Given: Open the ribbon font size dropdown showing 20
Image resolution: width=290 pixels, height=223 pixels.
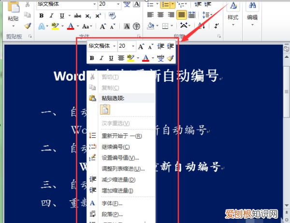Looking at the screenshot, I should click(118, 4).
